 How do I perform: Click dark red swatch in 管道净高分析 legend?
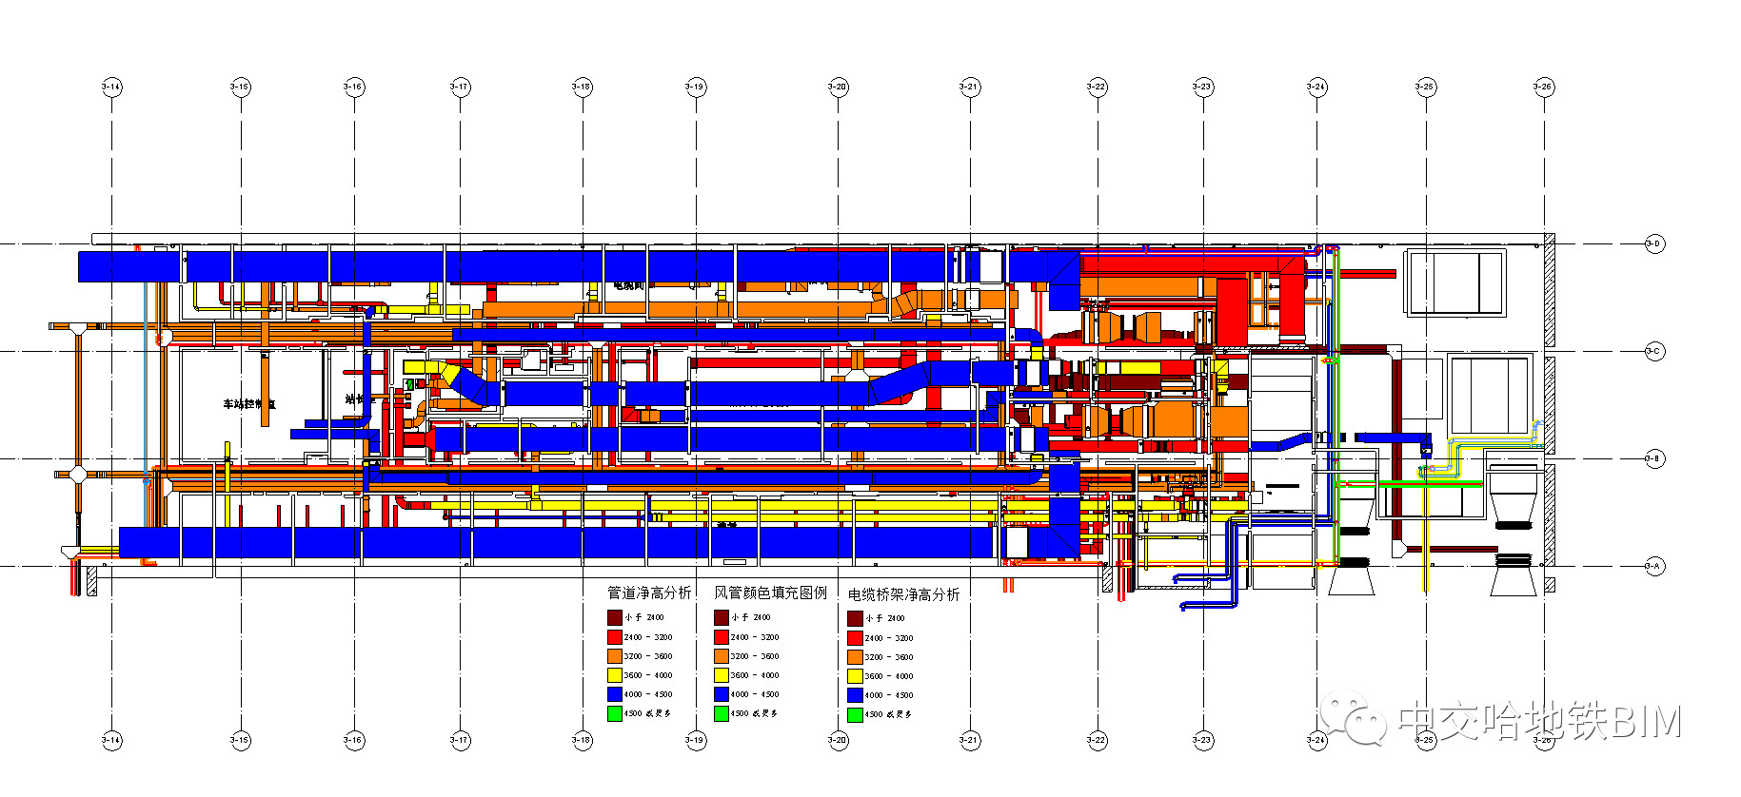(x=615, y=618)
